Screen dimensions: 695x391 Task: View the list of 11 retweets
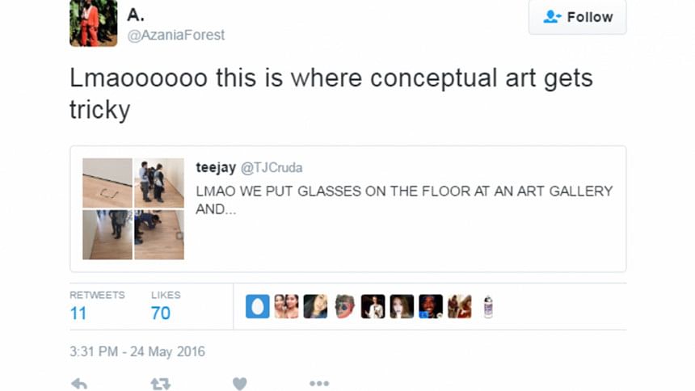point(78,313)
